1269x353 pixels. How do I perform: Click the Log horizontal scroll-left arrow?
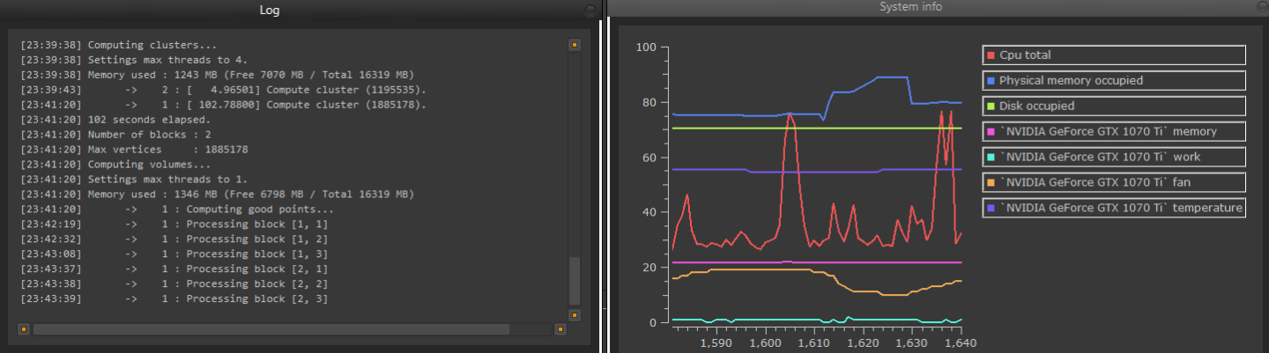coord(24,329)
